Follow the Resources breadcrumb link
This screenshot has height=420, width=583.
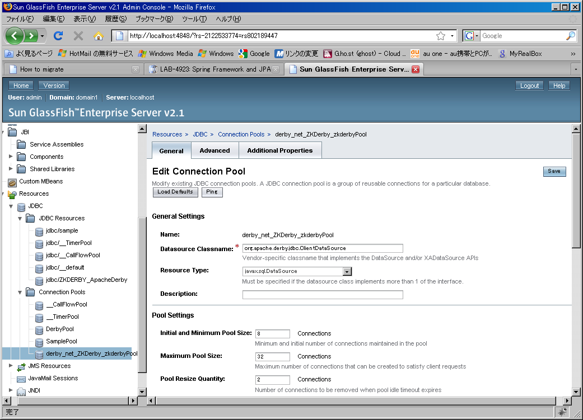pyautogui.click(x=167, y=134)
